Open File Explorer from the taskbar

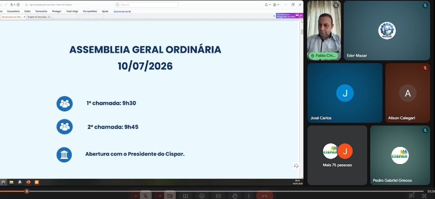click(x=11, y=182)
